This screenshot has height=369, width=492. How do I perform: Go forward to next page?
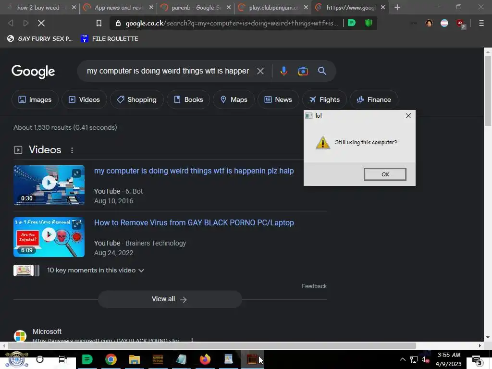pos(26,23)
